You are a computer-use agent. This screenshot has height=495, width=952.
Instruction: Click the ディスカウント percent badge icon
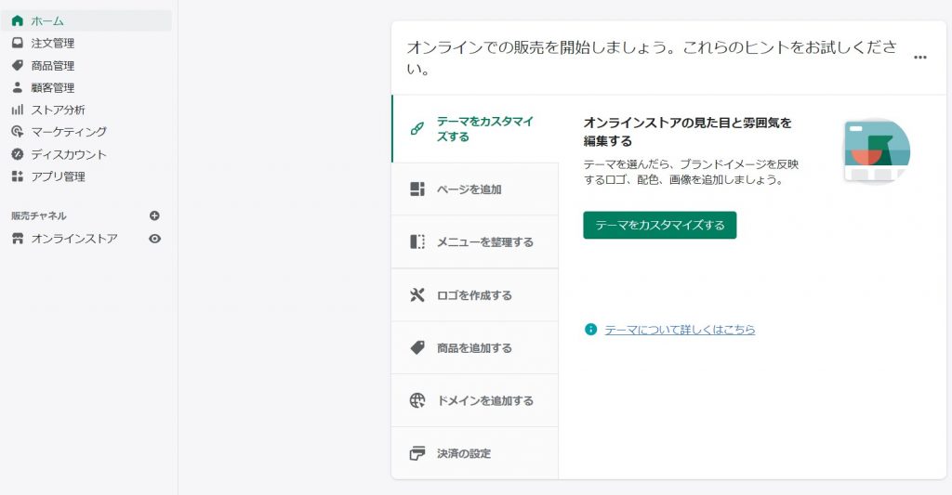point(18,154)
